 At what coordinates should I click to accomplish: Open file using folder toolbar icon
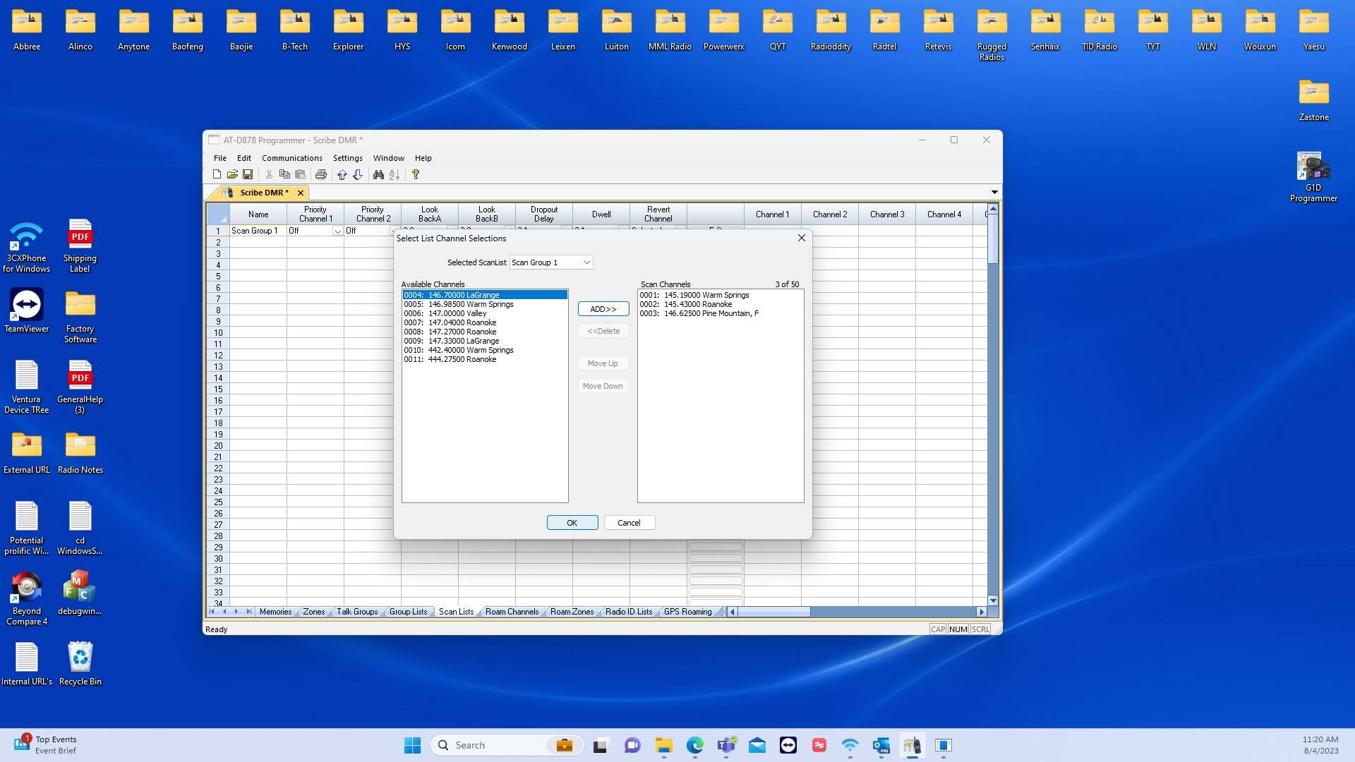pyautogui.click(x=232, y=174)
